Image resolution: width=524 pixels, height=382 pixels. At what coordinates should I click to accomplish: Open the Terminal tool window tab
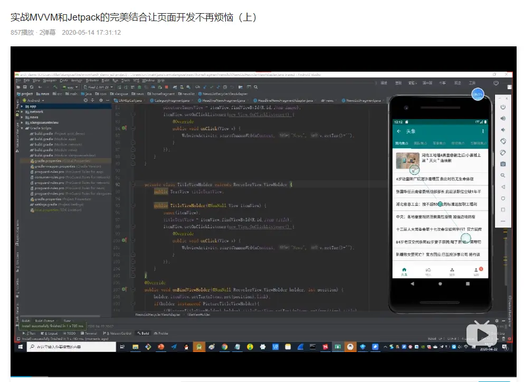(x=89, y=334)
